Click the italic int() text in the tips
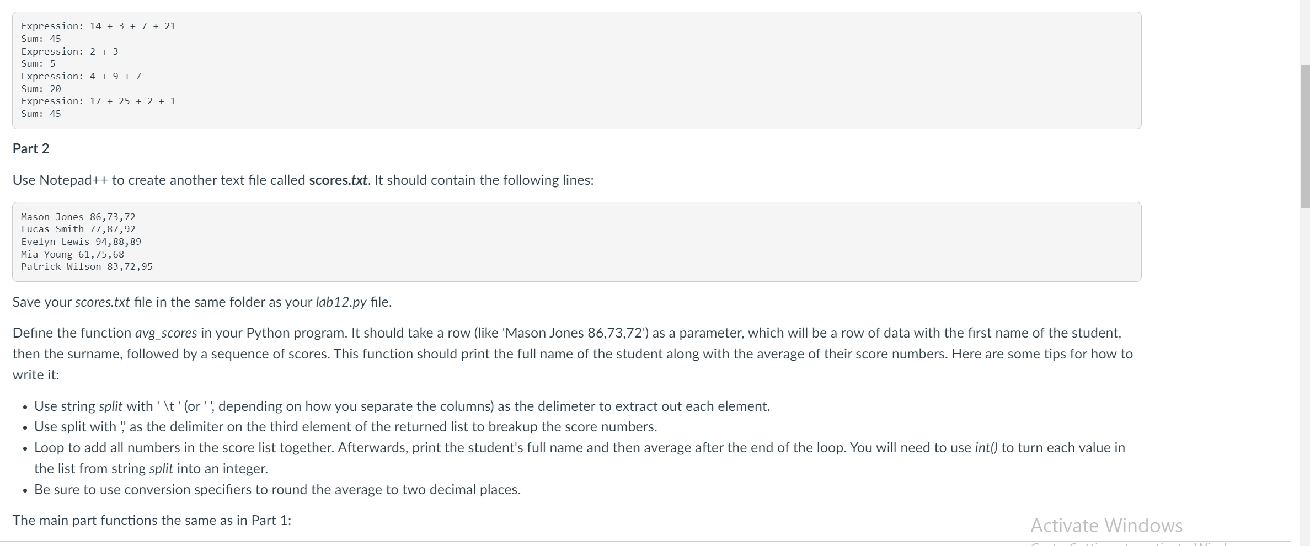This screenshot has width=1310, height=546. coord(986,448)
